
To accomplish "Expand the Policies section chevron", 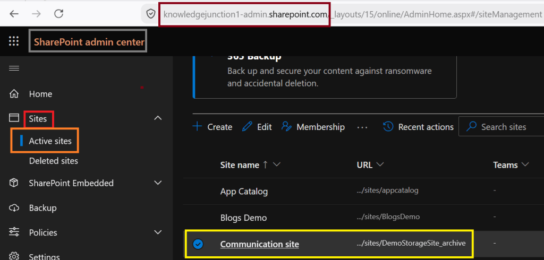I will click(x=158, y=232).
